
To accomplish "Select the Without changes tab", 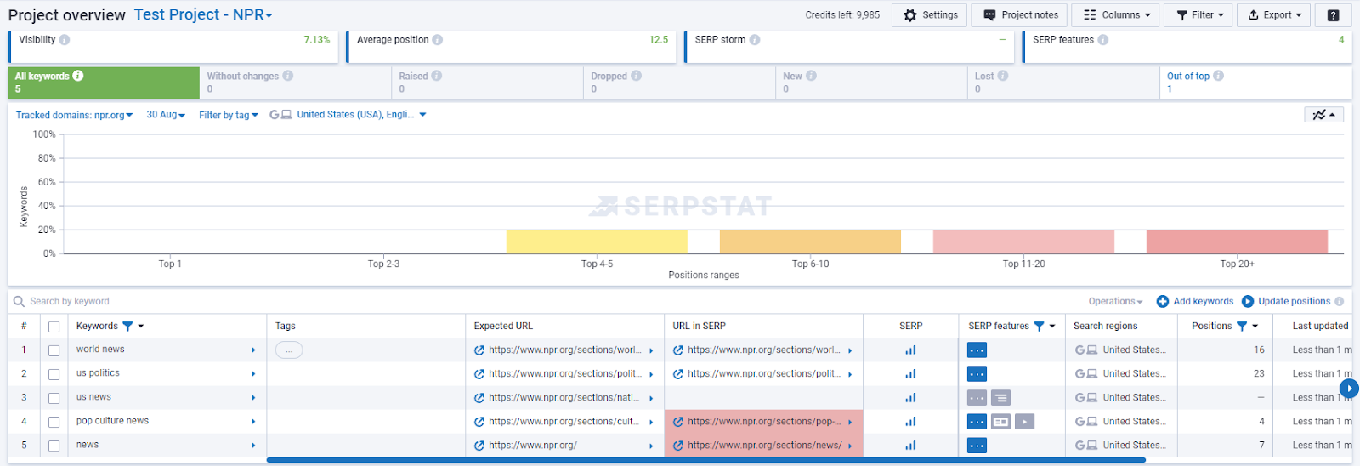I will click(x=296, y=82).
